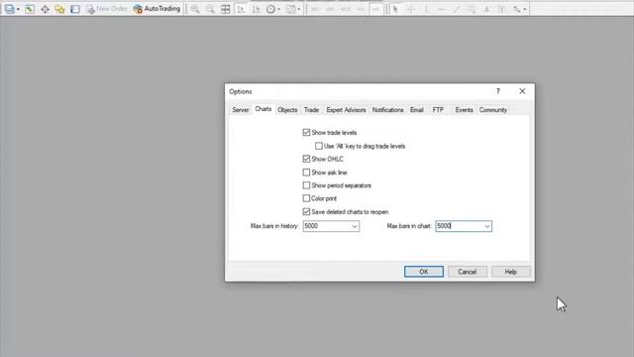Select the trendline drawing tool
634x357 pixels.
click(x=456, y=9)
